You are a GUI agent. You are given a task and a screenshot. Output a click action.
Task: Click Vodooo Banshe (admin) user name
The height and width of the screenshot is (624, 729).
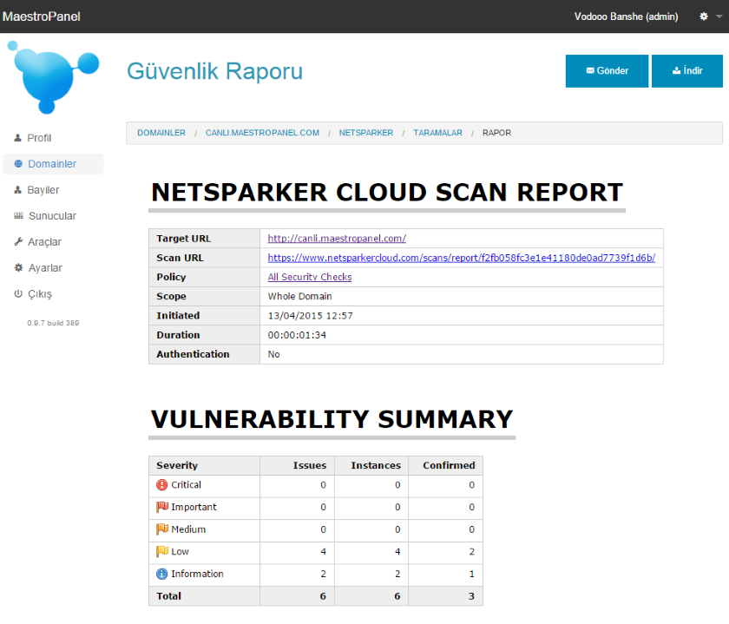click(x=626, y=16)
